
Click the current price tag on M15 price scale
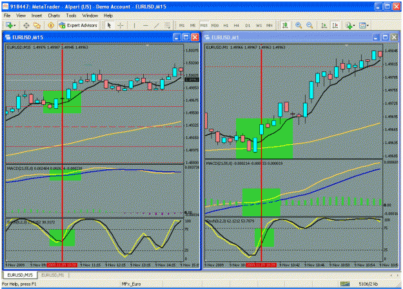click(x=192, y=80)
